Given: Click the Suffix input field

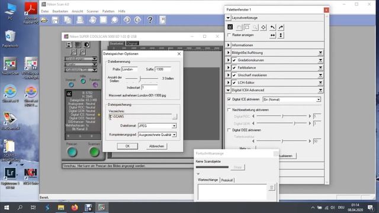Looking at the screenshot, I should [163, 69].
